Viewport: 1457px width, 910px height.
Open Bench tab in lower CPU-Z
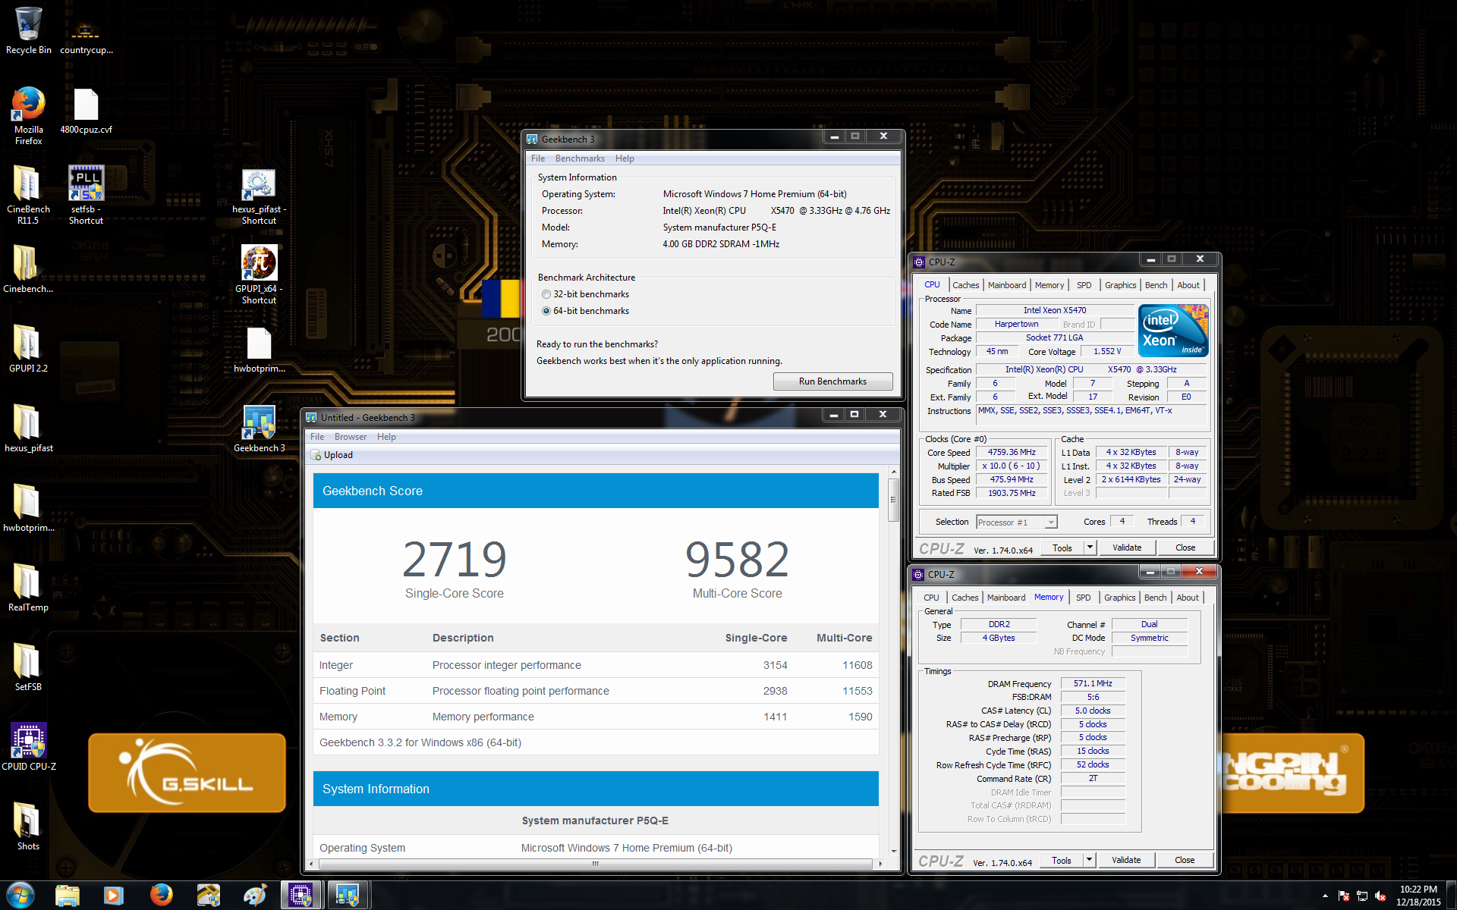click(x=1155, y=598)
